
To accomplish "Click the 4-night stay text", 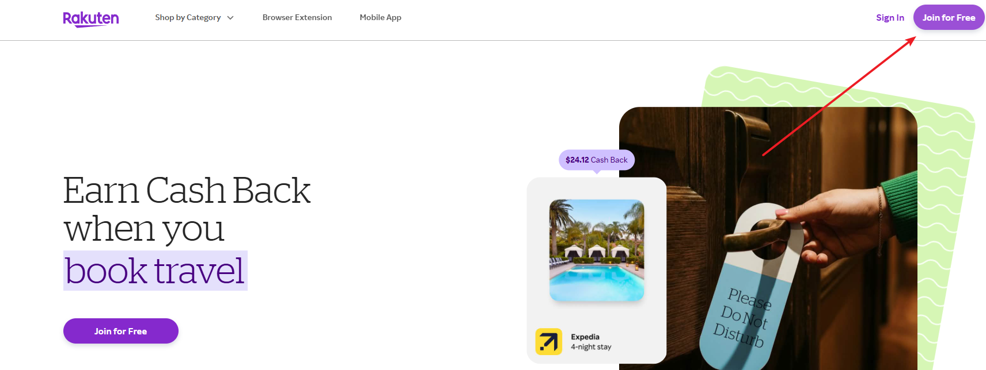I will tap(591, 347).
